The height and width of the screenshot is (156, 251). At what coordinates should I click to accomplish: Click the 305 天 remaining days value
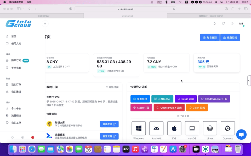tap(203, 62)
